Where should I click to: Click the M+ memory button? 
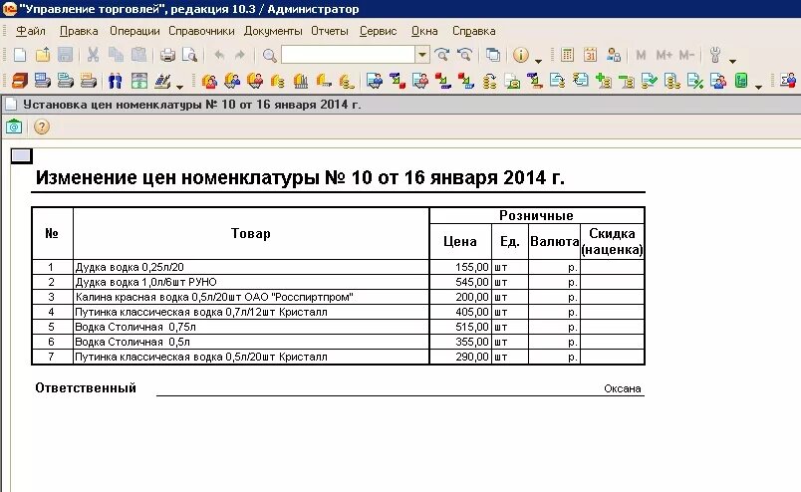(664, 55)
